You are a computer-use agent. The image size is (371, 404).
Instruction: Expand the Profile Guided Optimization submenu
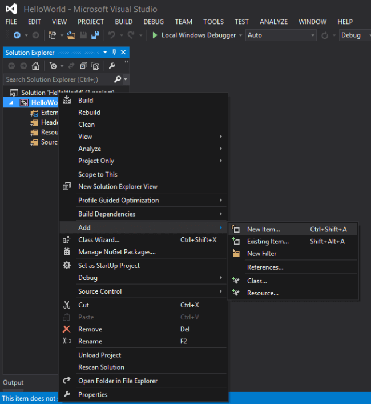221,200
